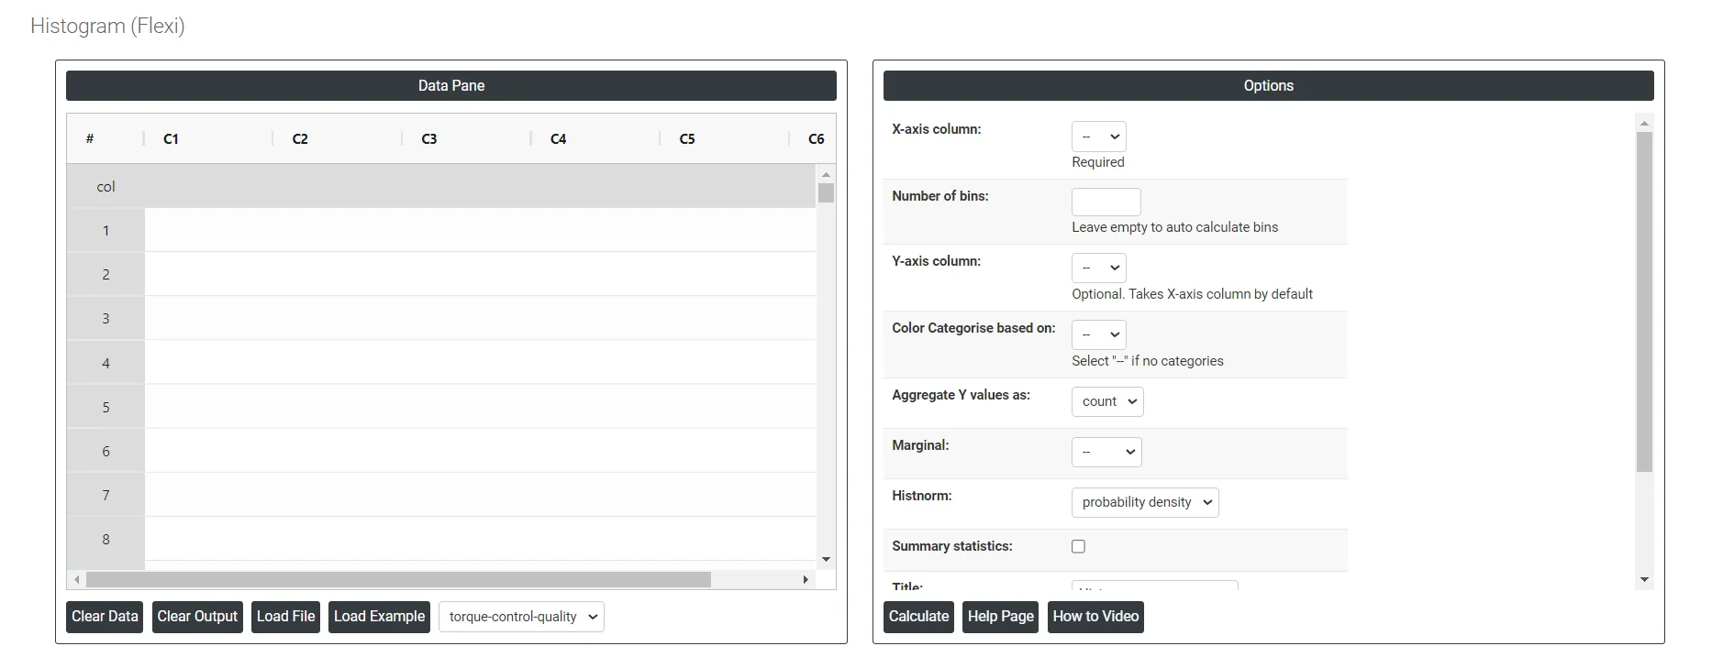Click the Number of bins input field

(x=1106, y=202)
